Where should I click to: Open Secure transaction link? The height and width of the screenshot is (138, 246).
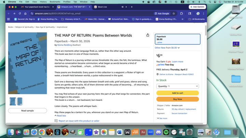[179, 113]
